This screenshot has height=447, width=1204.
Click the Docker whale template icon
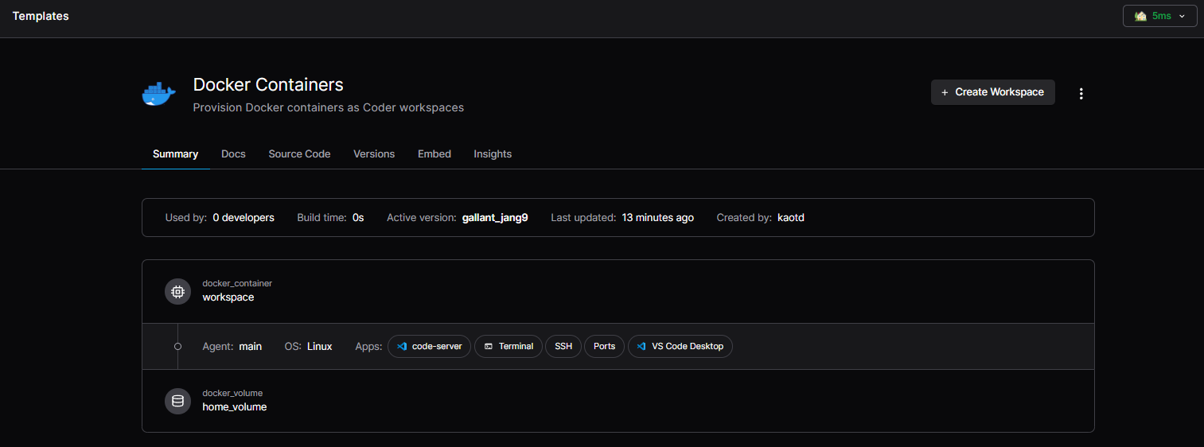158,94
